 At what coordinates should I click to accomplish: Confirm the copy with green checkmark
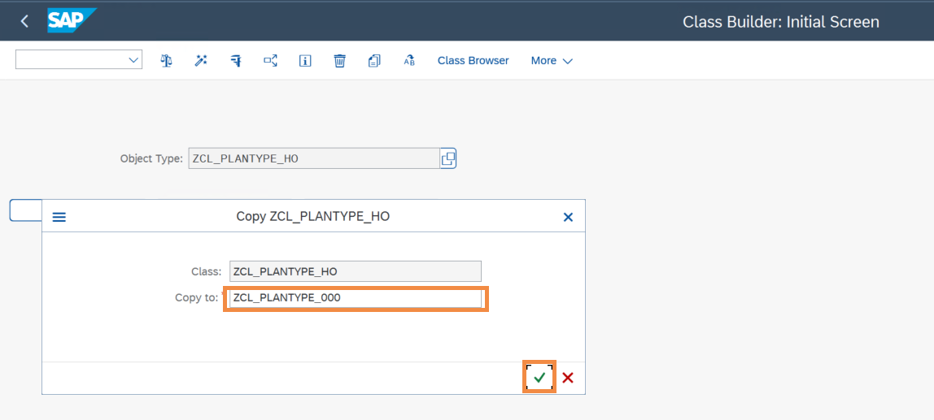click(539, 378)
